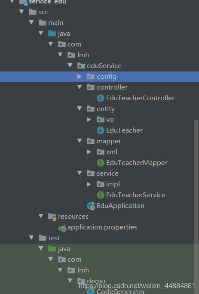Viewport: 199px width, 294px height.
Task: Click the application.properties Spring file icon
Action: pyautogui.click(x=62, y=228)
